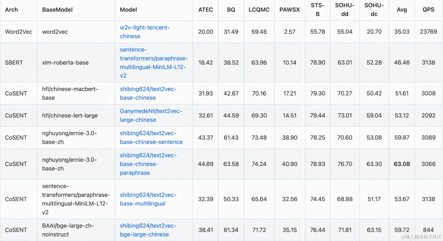This screenshot has width=443, height=241.
Task: Select the ATEC score 18.42
Action: [206, 63]
